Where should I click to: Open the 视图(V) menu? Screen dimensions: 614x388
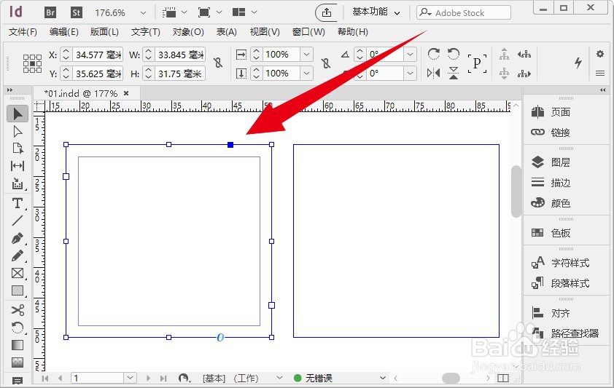pos(265,31)
